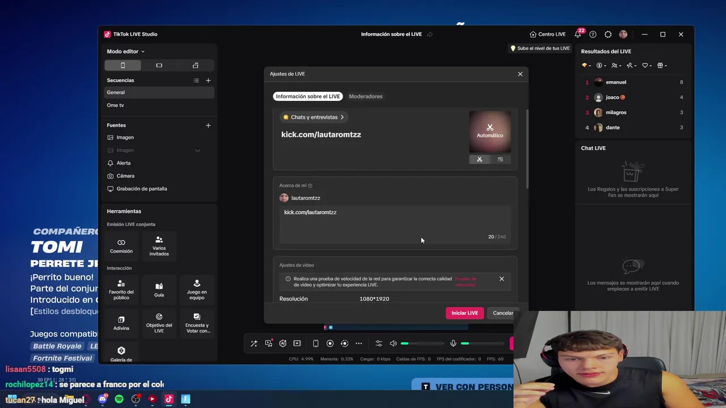The height and width of the screenshot is (408, 726).
Task: Open the Varios invitados tool
Action: 159,246
